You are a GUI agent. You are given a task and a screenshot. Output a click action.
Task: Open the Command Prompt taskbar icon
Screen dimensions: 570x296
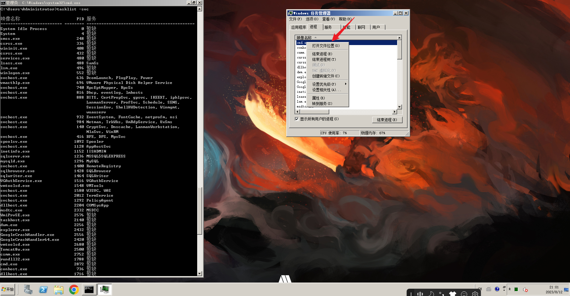89,289
